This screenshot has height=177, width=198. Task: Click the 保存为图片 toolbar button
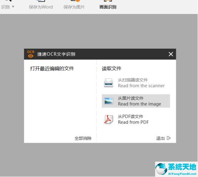tap(74, 5)
